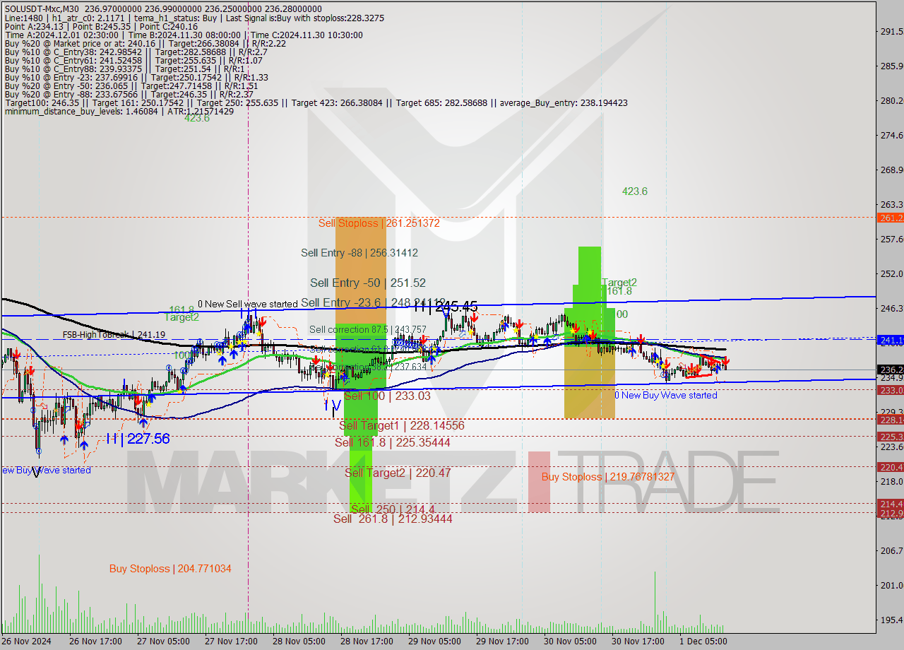Click the 'Sell Target2 | 220.47' label
Image resolution: width=904 pixels, height=650 pixels.
pyautogui.click(x=398, y=473)
